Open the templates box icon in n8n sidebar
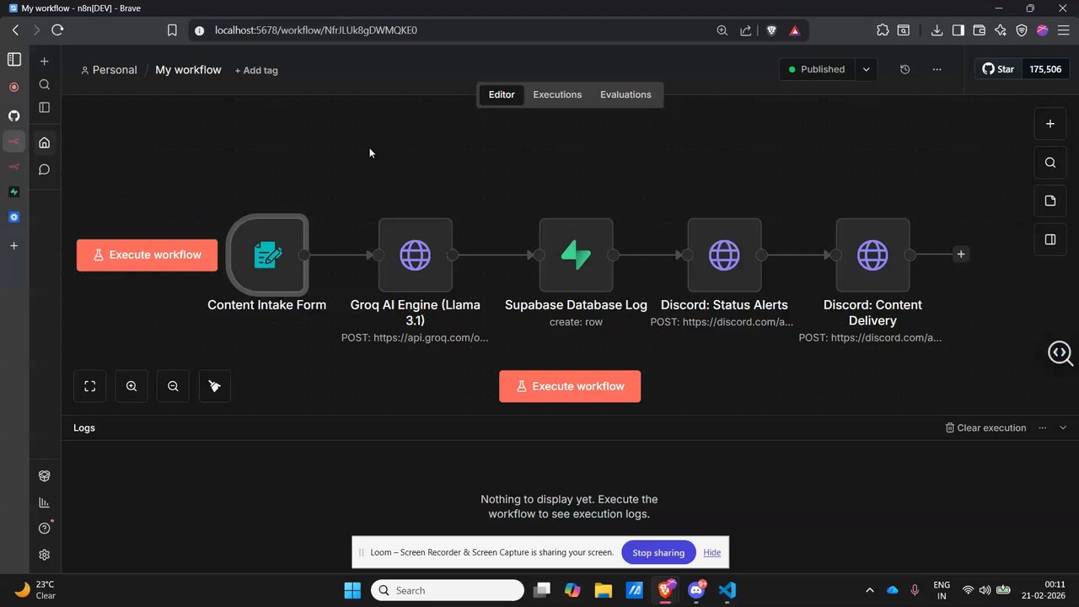This screenshot has width=1079, height=607. click(45, 475)
